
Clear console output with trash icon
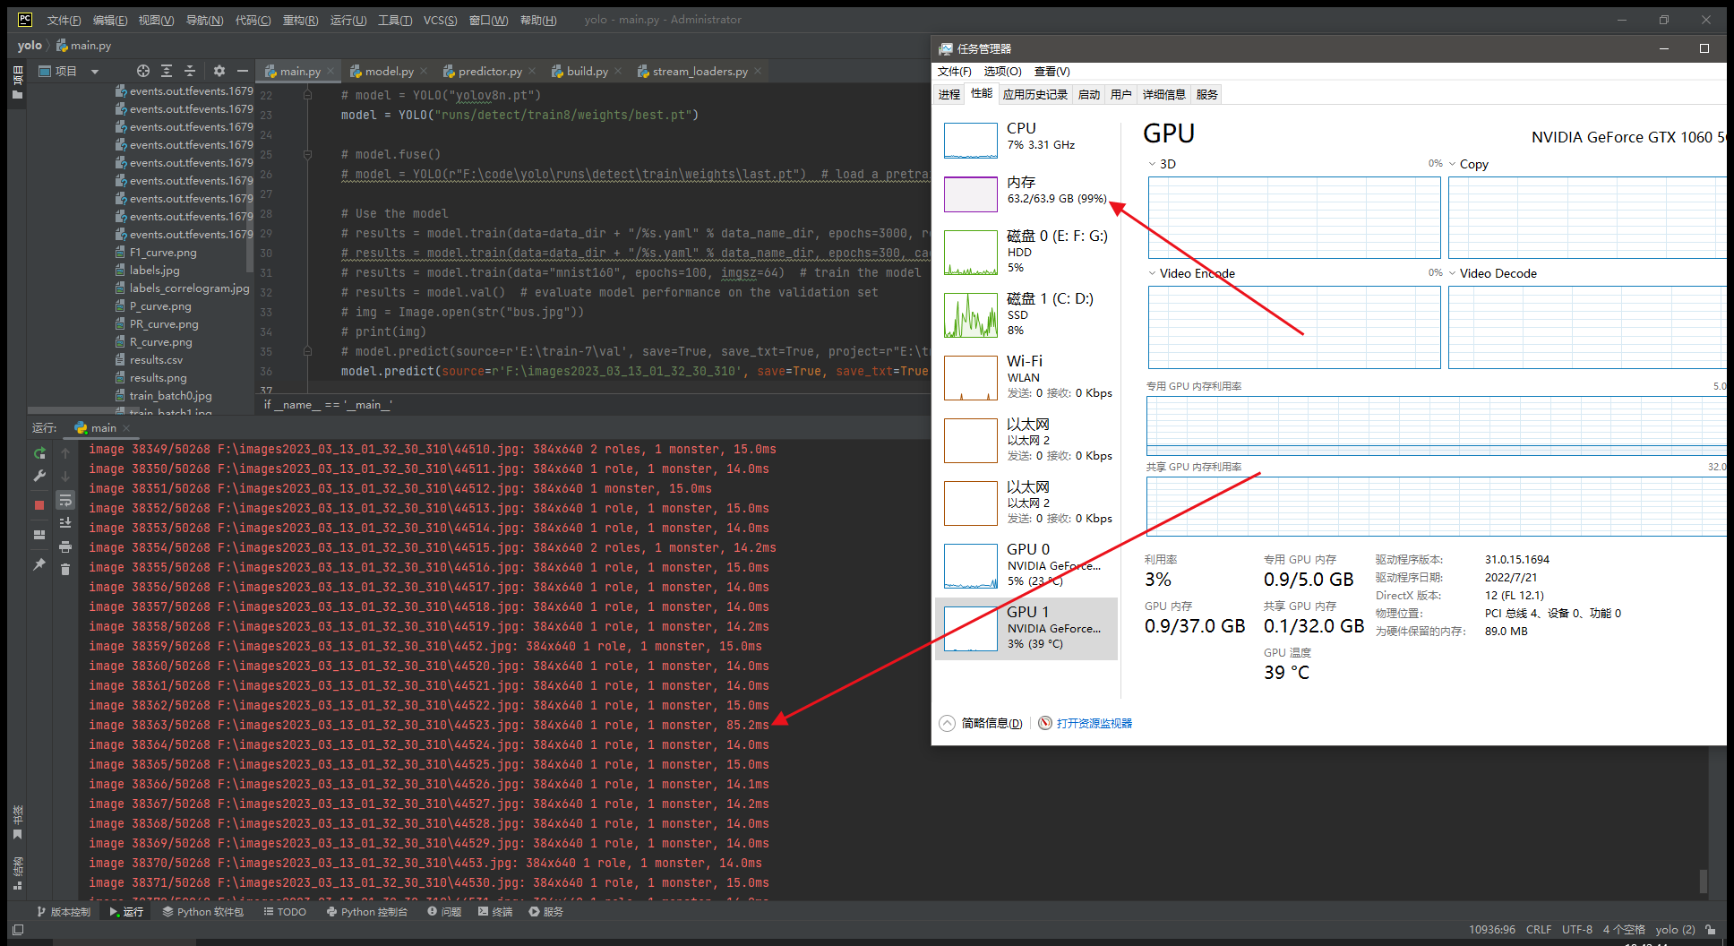click(x=64, y=569)
